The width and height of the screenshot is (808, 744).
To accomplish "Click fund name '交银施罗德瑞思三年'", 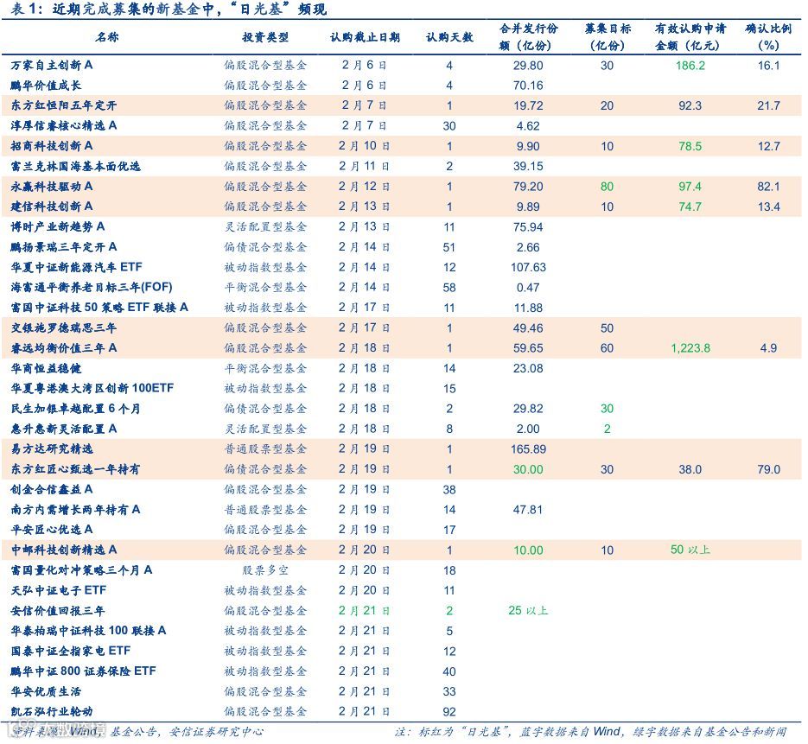I will pyautogui.click(x=63, y=327).
